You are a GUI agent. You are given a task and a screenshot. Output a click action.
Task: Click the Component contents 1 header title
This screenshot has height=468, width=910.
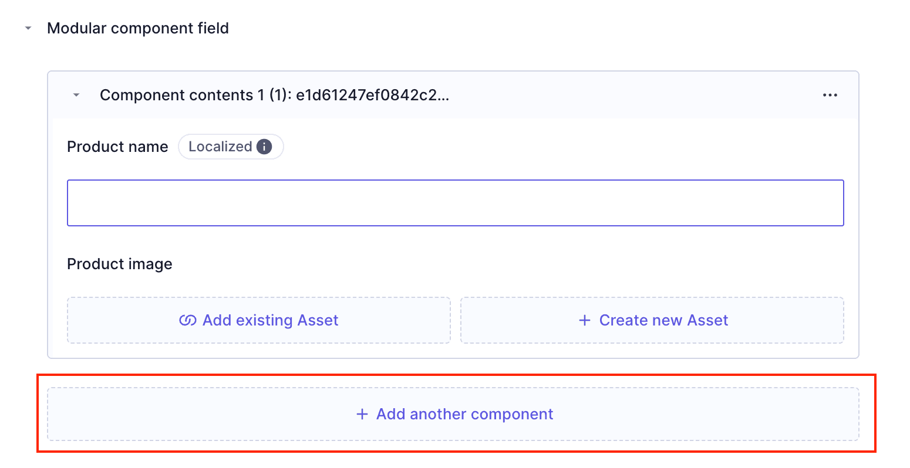point(274,94)
